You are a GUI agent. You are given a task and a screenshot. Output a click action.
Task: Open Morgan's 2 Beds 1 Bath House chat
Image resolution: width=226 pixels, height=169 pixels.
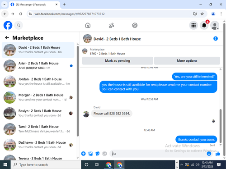38,97
